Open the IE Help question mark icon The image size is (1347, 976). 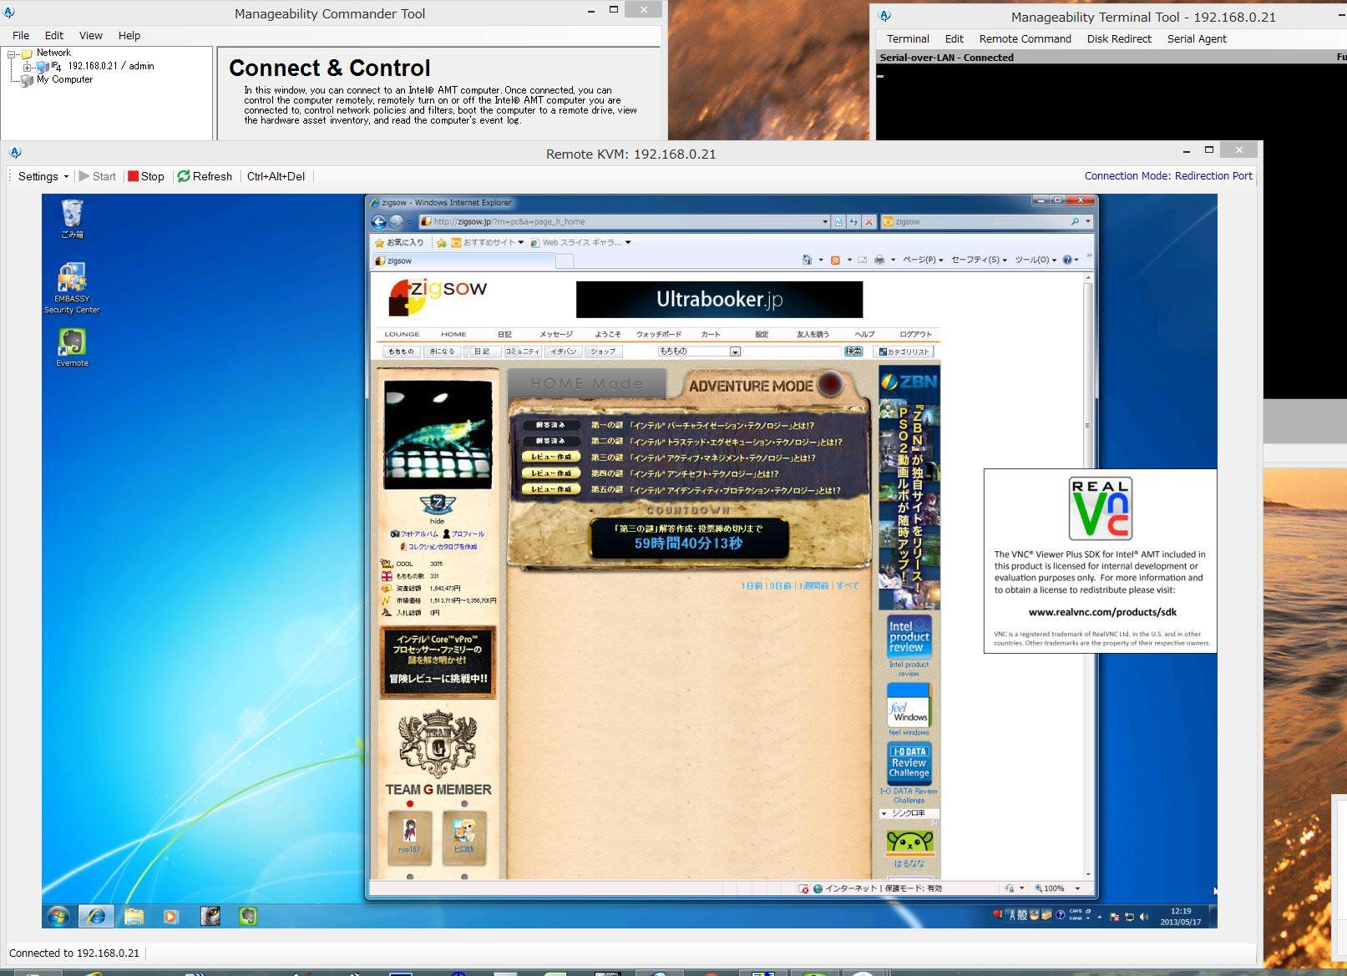coord(1067,260)
